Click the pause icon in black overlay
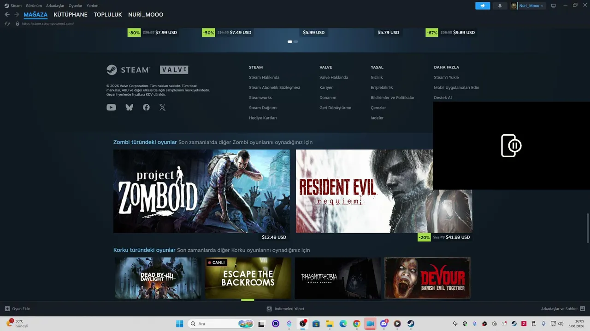 click(511, 146)
